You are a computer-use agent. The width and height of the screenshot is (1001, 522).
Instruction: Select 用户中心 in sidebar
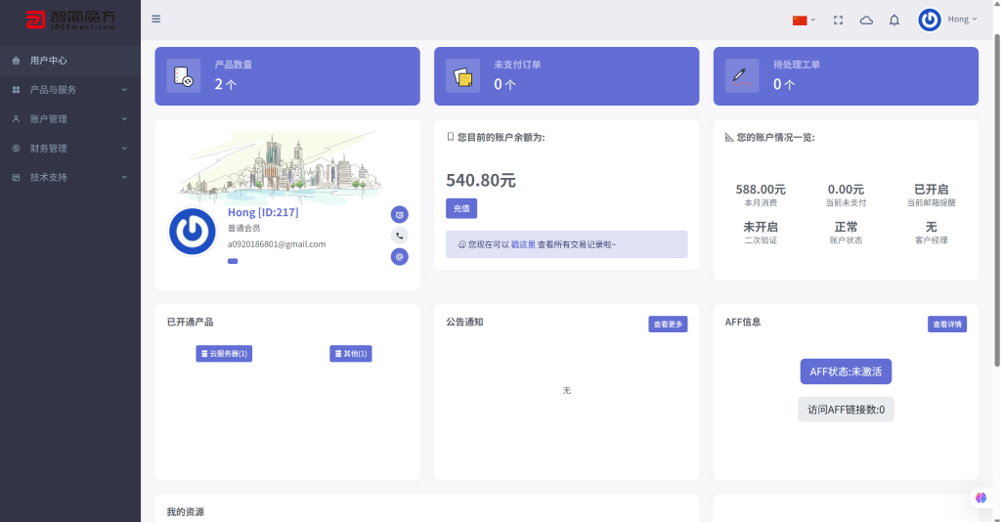(70, 61)
